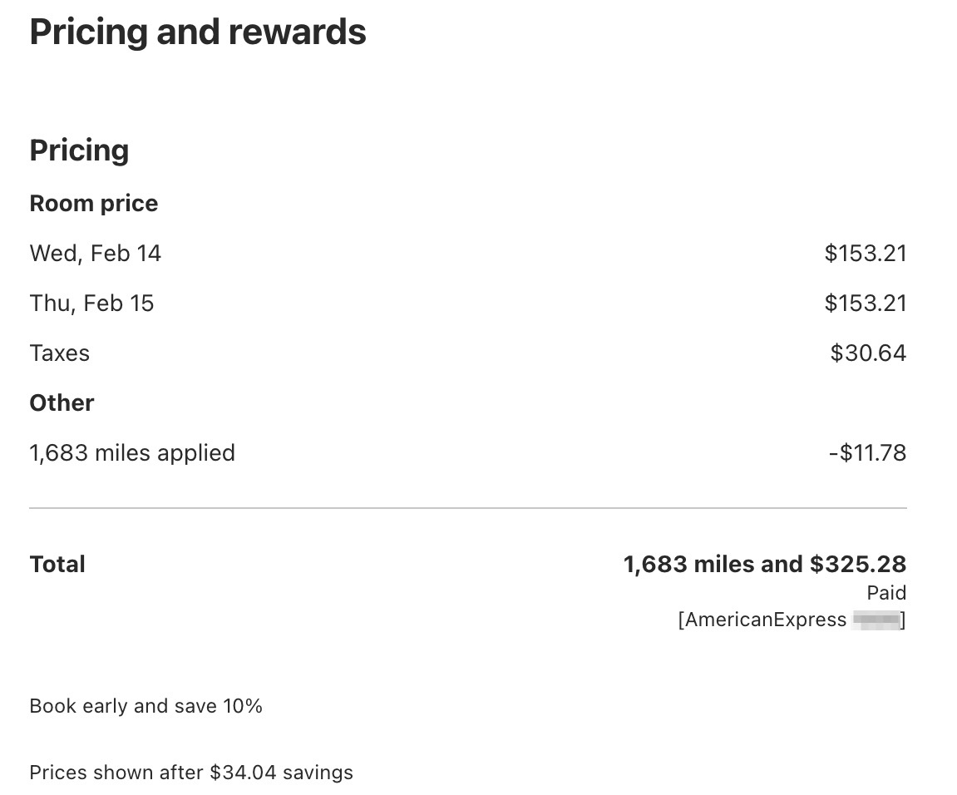Viewport: 957px width, 795px height.
Task: Click the "Pricing" section heading
Action: click(x=79, y=151)
